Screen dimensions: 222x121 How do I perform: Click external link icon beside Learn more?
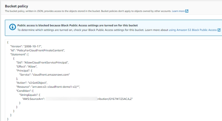coord(187,11)
